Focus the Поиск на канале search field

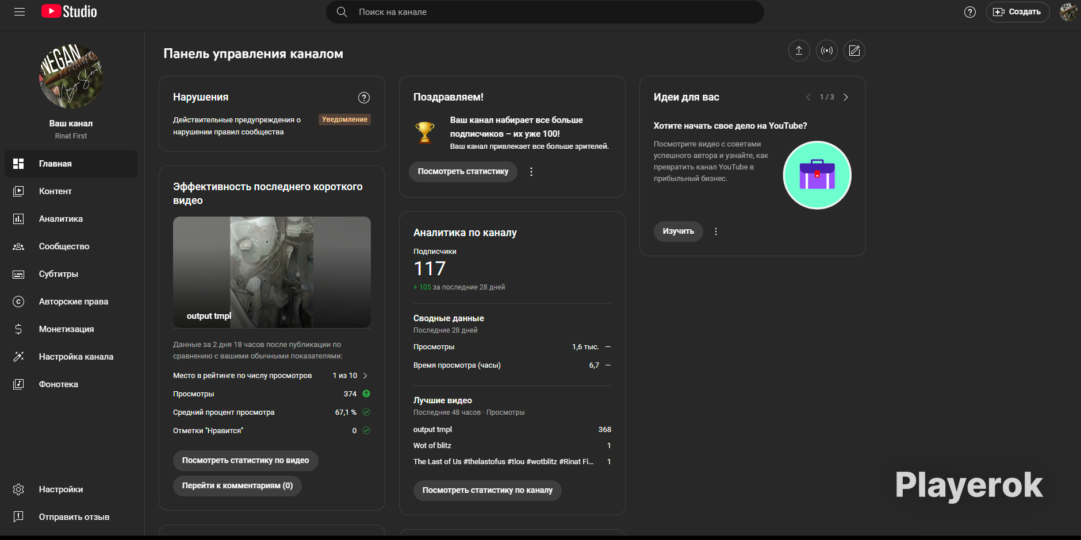coord(545,12)
